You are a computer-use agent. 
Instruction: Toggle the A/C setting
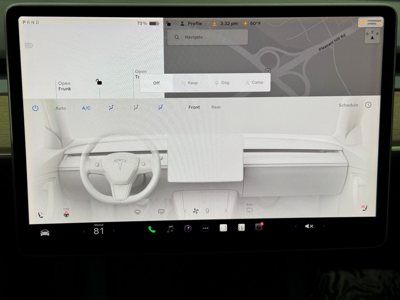pyautogui.click(x=86, y=108)
